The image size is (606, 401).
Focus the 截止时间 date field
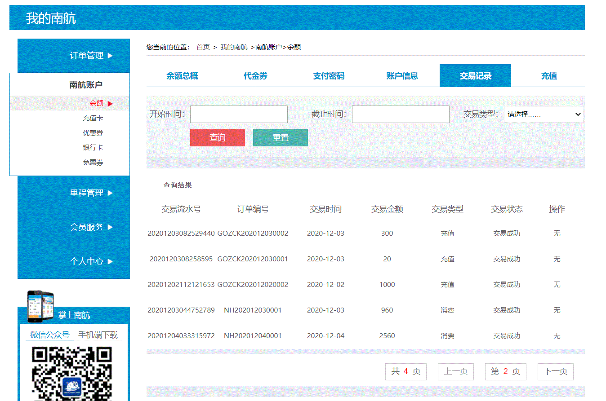401,115
